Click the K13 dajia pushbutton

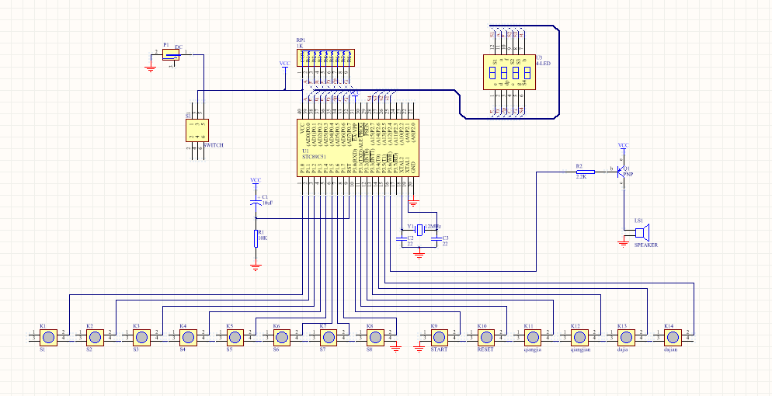click(626, 338)
